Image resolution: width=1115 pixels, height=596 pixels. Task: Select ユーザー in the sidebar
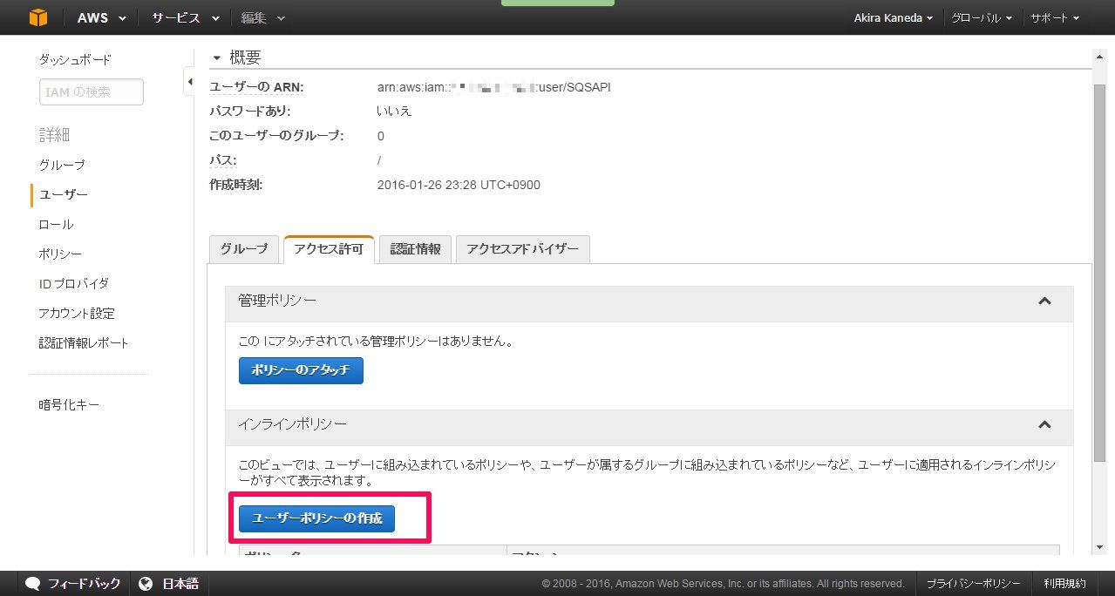[63, 194]
